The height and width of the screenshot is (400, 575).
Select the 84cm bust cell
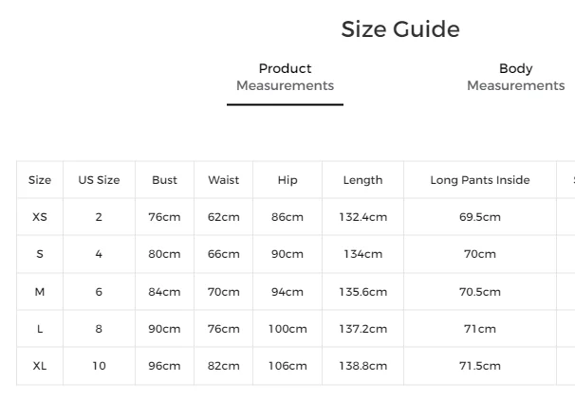164,292
